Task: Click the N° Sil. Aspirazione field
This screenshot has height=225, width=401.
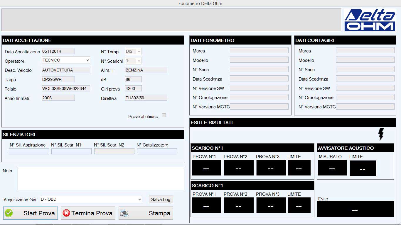Action: [29, 151]
